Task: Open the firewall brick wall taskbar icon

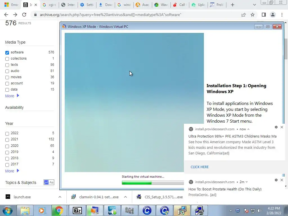Action: point(129,210)
